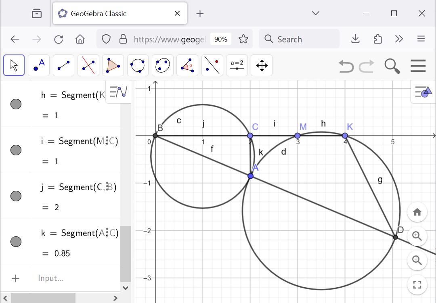Viewport: 436px width, 303px height.
Task: Open the browser downloads panel
Action: click(x=355, y=39)
